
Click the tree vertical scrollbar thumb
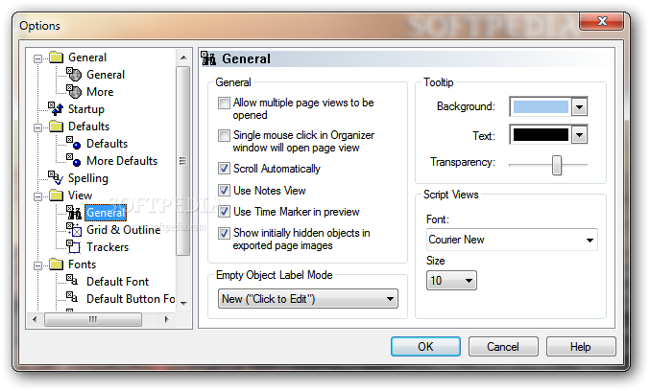click(182, 161)
